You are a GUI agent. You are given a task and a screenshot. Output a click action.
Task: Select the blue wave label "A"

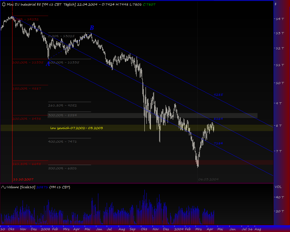click(x=48, y=64)
